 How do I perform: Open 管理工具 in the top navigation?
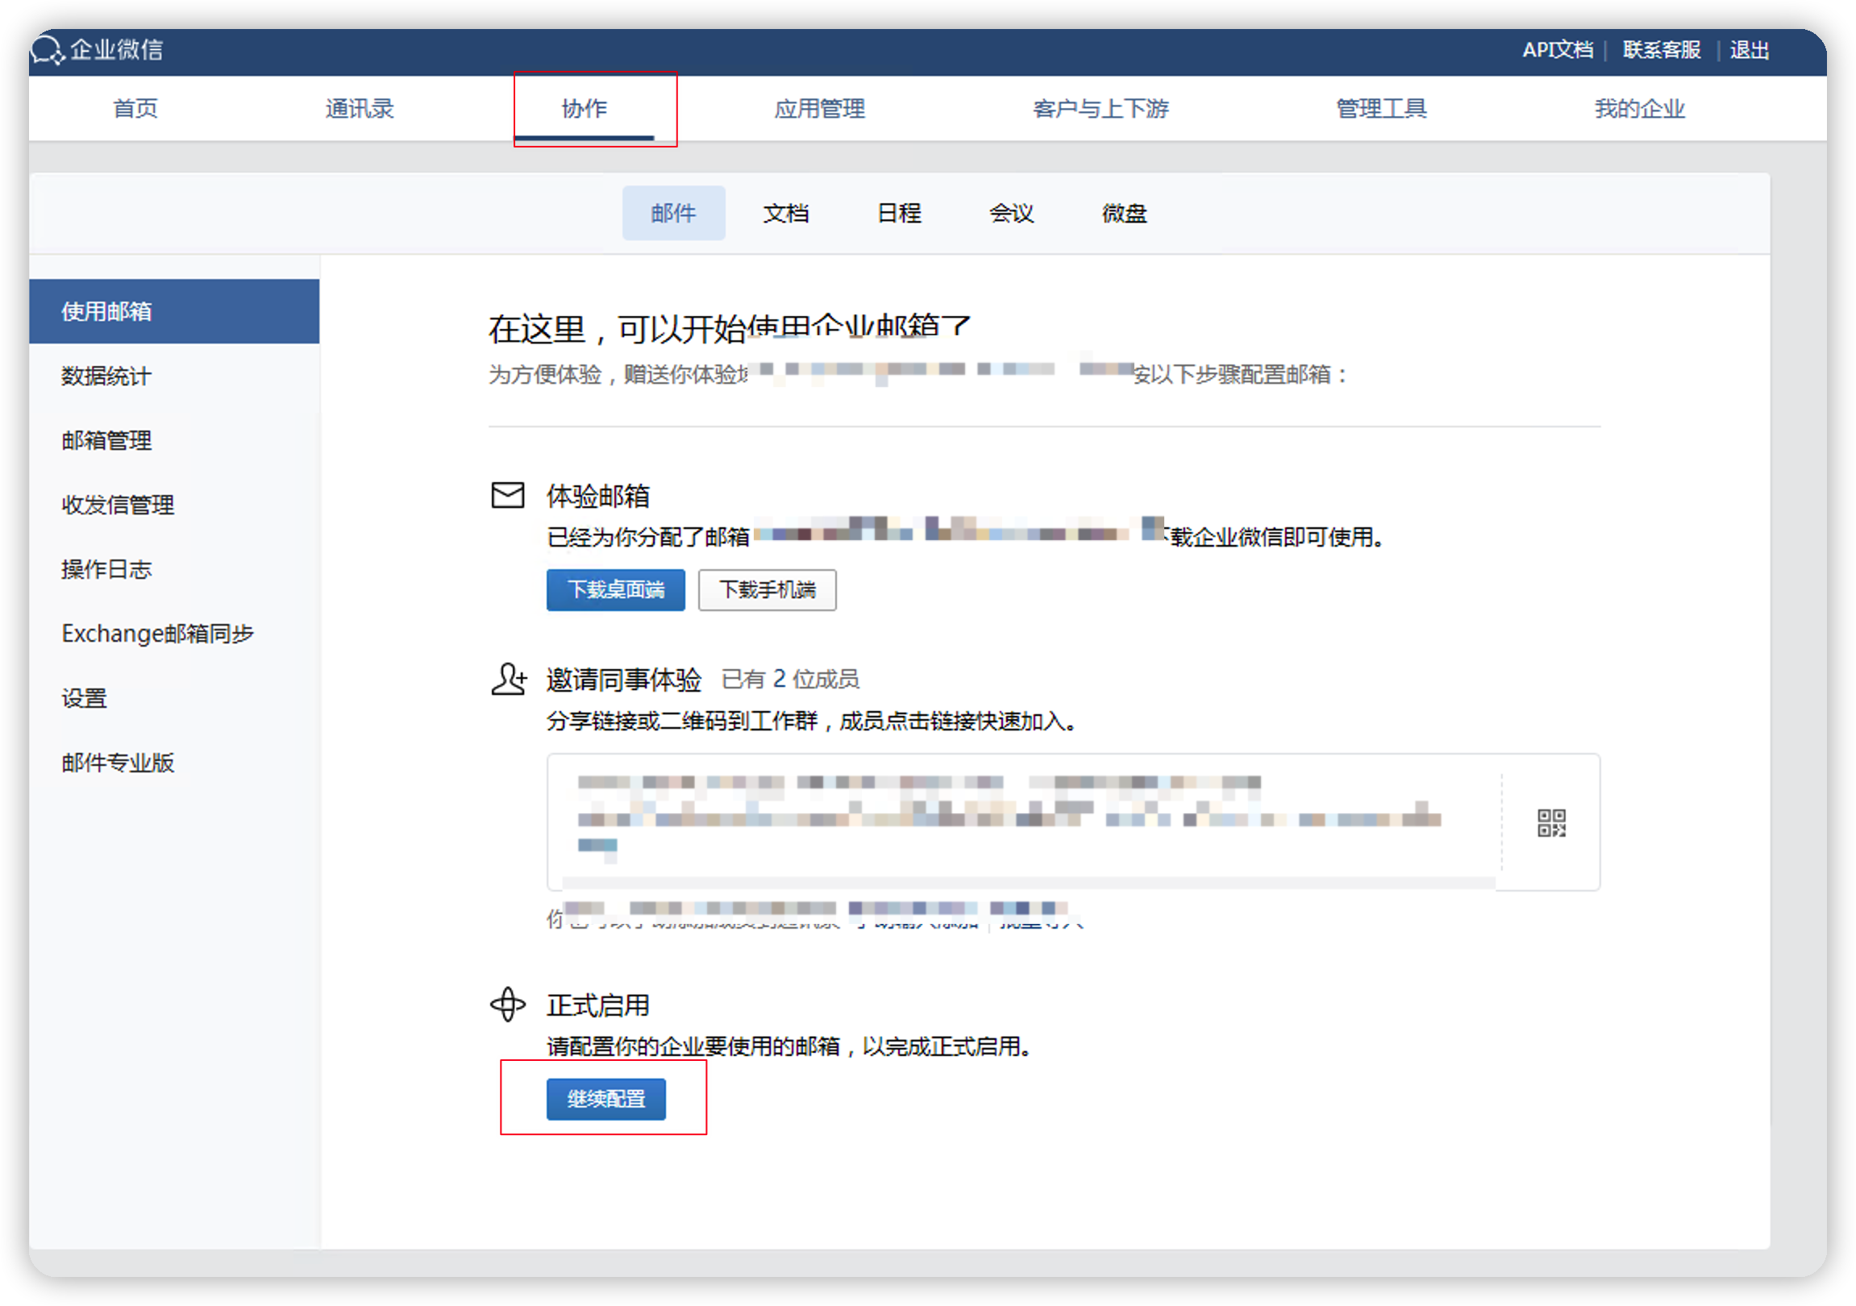[1380, 108]
